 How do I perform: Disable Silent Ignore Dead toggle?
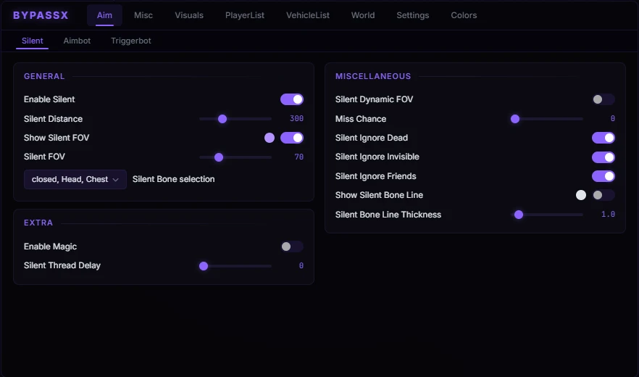pyautogui.click(x=603, y=138)
